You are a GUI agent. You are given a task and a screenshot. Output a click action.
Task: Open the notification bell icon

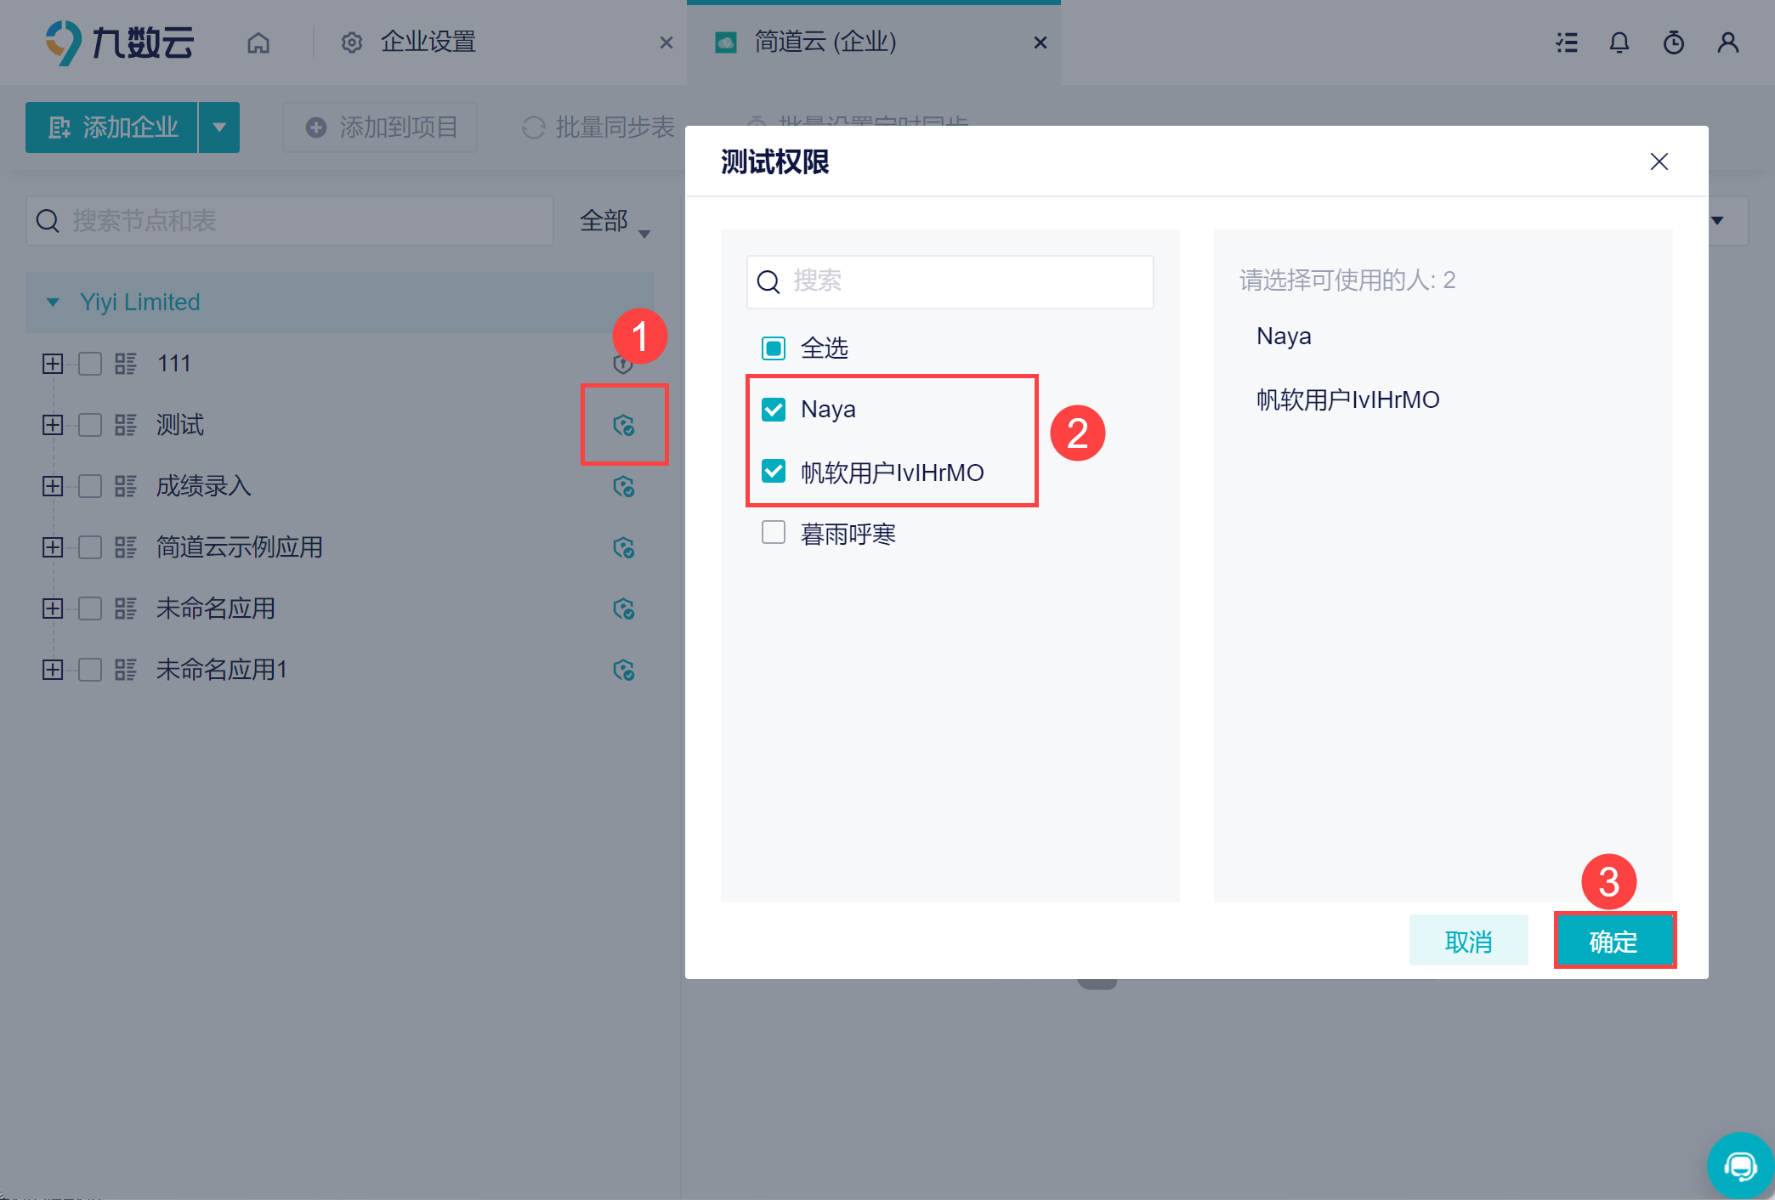(1619, 42)
